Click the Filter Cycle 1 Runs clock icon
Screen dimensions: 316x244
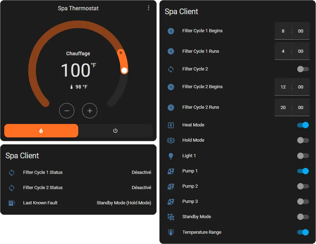pos(171,51)
